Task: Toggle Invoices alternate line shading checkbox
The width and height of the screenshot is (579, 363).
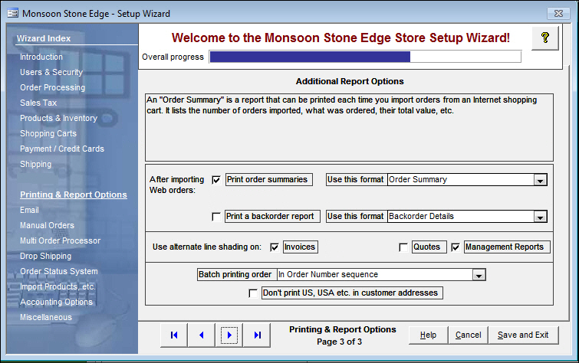Action: [275, 247]
